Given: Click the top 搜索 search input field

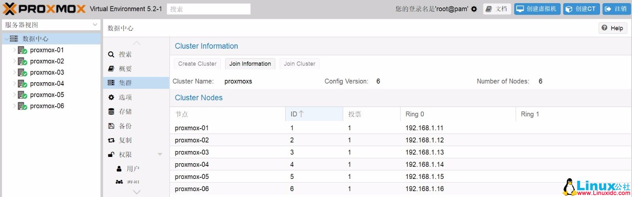Looking at the screenshot, I should [209, 9].
